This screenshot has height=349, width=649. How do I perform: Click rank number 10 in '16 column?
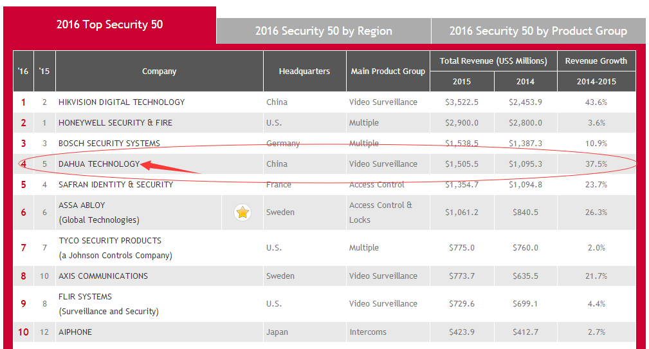click(x=23, y=332)
